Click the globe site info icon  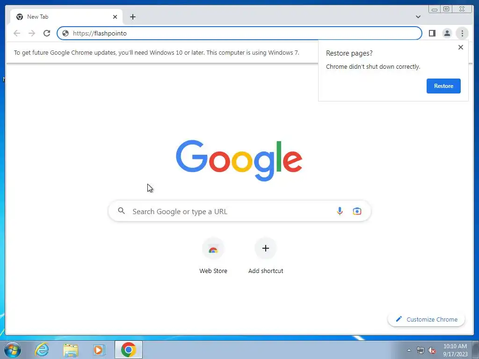pyautogui.click(x=65, y=33)
